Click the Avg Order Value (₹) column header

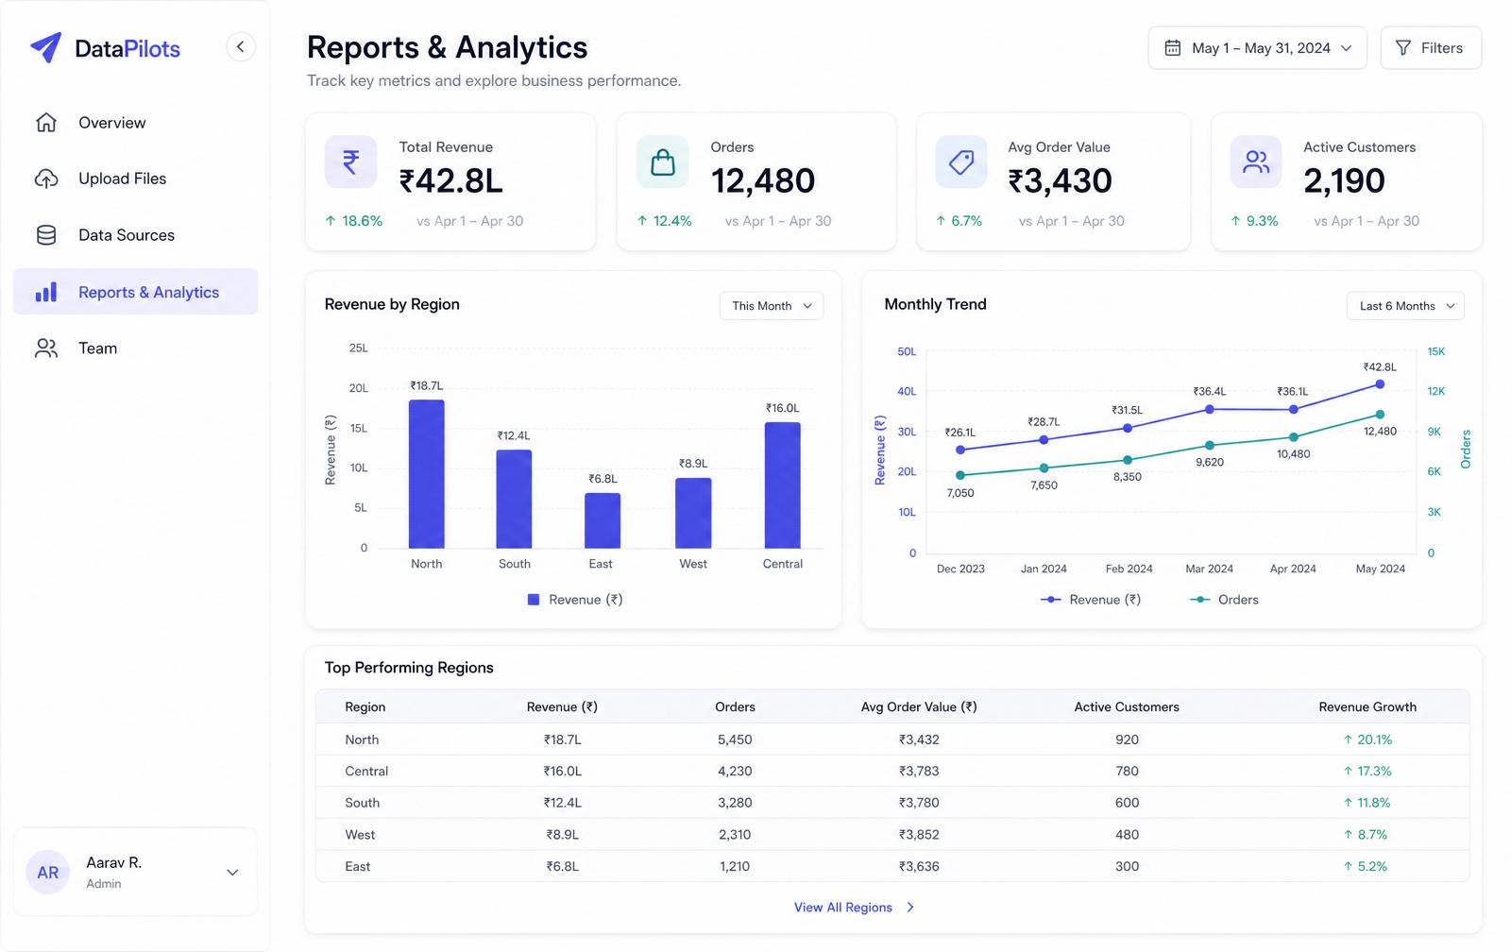click(919, 707)
